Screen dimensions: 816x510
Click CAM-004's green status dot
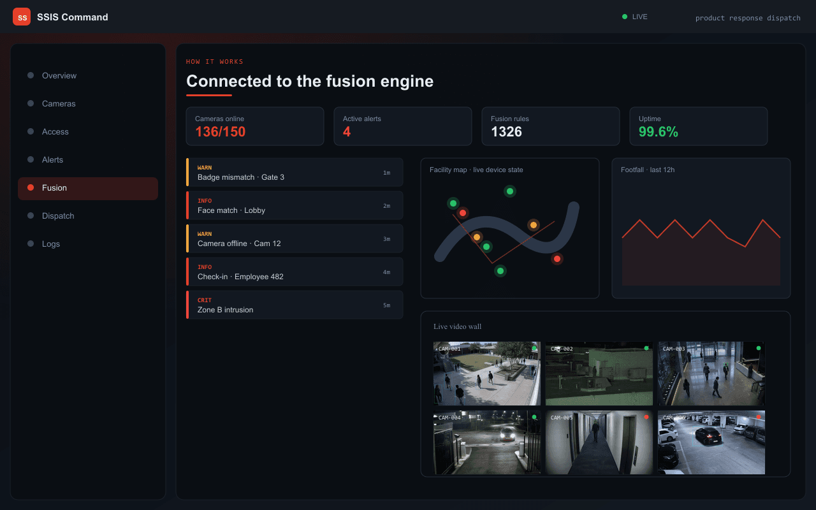[534, 417]
